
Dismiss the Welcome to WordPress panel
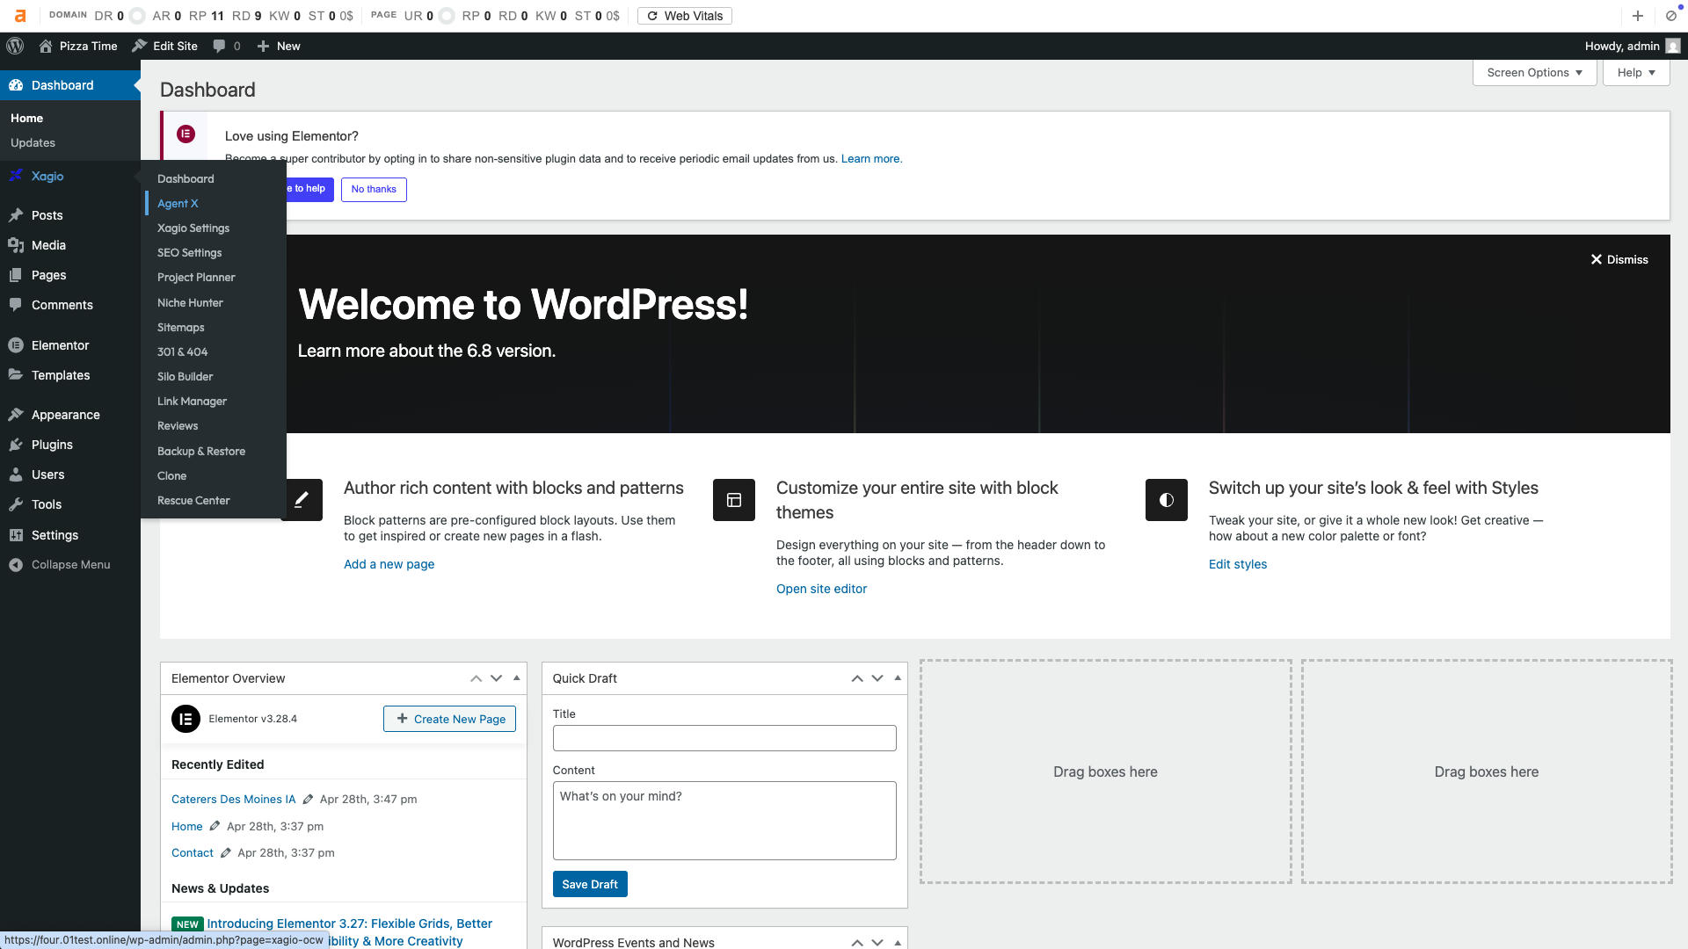1619,259
